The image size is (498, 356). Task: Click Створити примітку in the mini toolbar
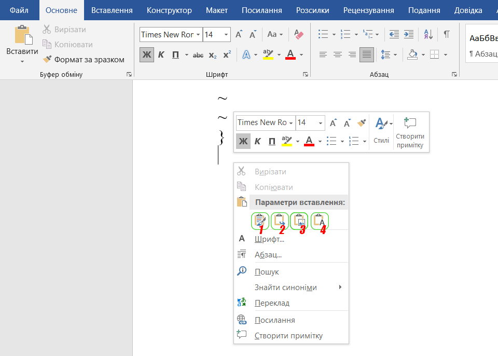click(410, 132)
